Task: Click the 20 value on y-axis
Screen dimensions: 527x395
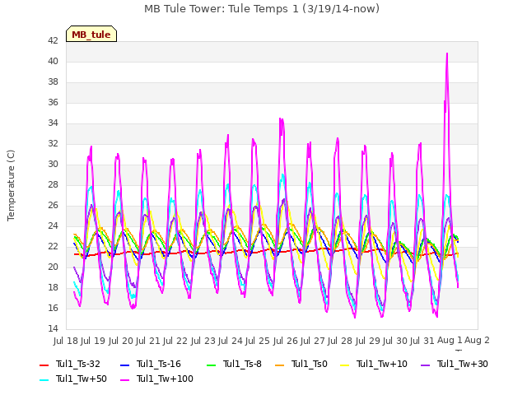Action: pyautogui.click(x=53, y=267)
